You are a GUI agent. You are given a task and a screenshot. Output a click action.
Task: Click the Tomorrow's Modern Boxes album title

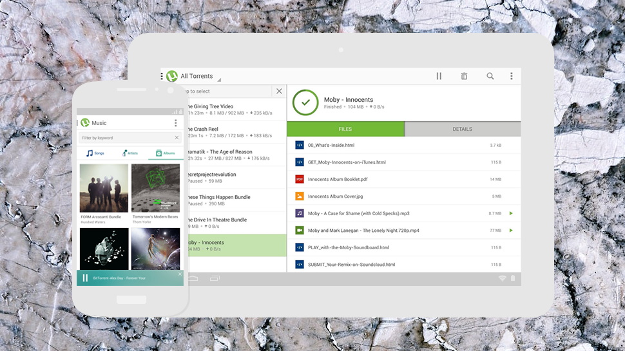pyautogui.click(x=155, y=217)
